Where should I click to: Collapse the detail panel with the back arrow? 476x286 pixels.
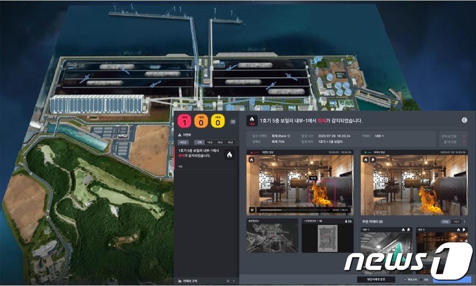click(x=464, y=120)
